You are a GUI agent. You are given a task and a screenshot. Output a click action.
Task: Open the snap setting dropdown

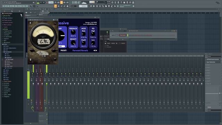(74, 6)
